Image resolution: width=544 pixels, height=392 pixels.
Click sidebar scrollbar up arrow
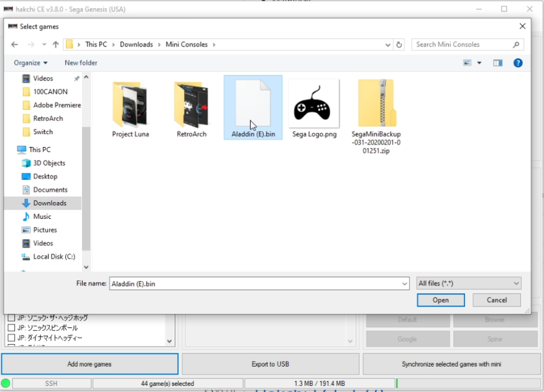coord(86,77)
